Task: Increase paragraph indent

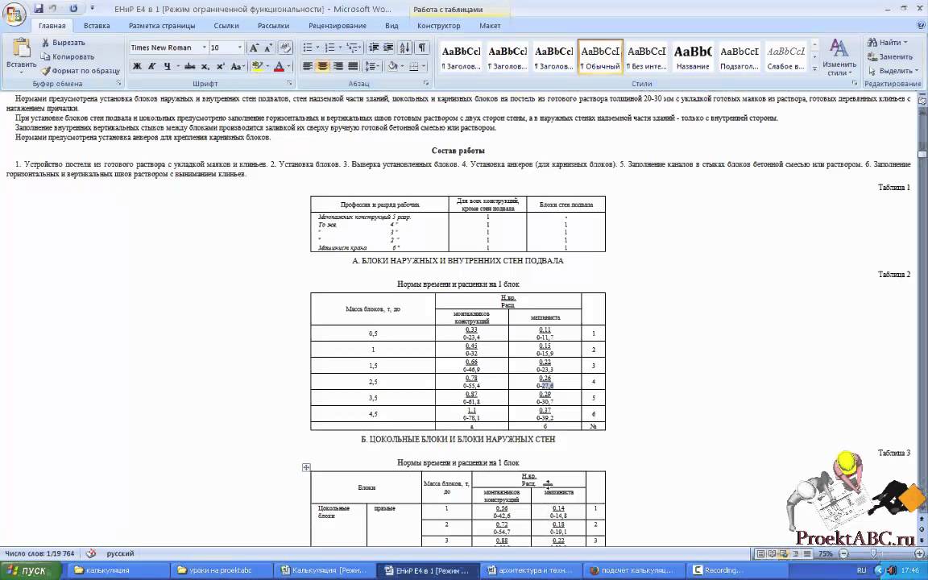Action: [x=387, y=48]
